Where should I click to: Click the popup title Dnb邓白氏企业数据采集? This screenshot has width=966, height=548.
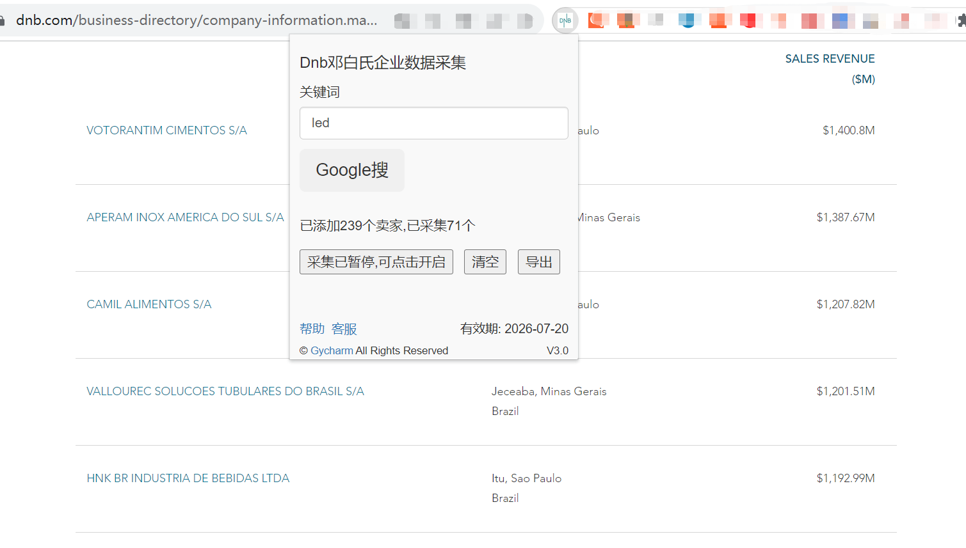[383, 63]
